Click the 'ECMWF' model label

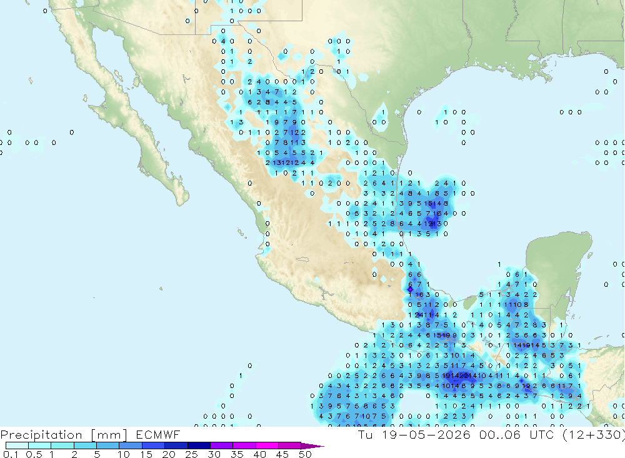(x=158, y=434)
